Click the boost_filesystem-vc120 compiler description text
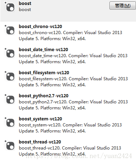136x163 pixels. 73,82
